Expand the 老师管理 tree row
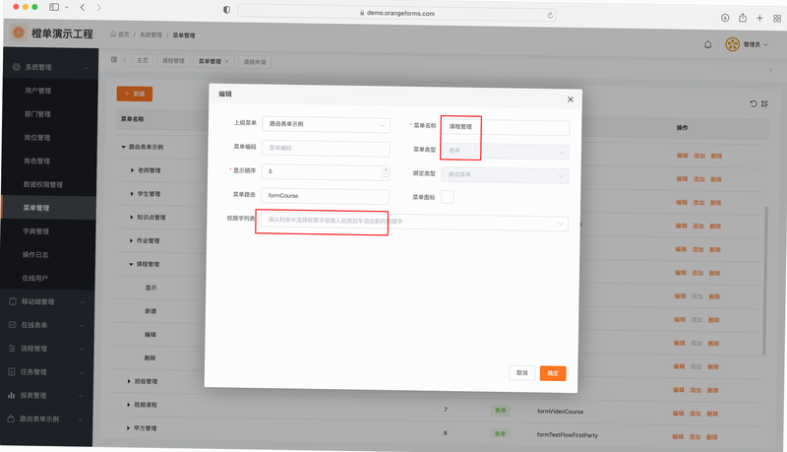787x452 pixels. click(133, 170)
